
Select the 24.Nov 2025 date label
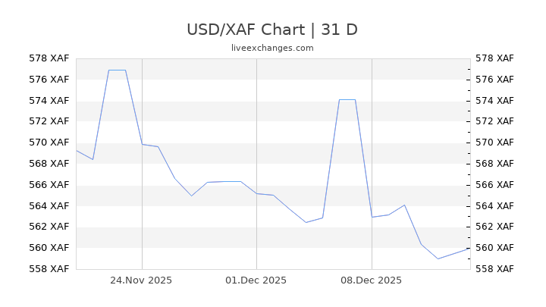141,280
